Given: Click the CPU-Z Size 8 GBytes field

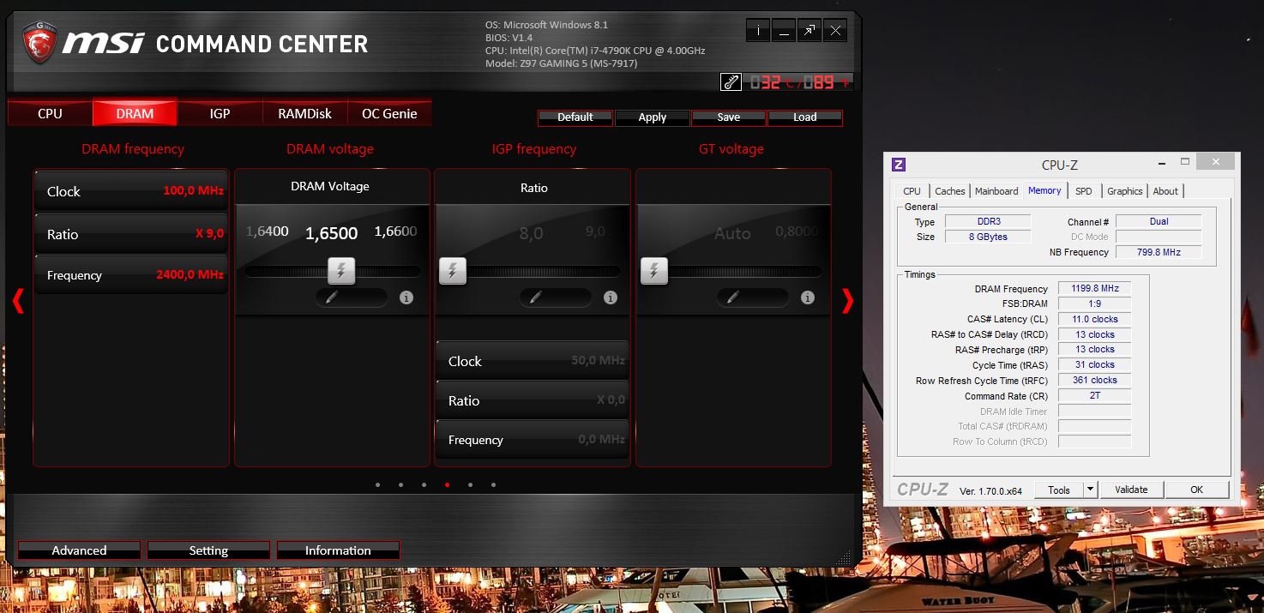Looking at the screenshot, I should (x=988, y=237).
